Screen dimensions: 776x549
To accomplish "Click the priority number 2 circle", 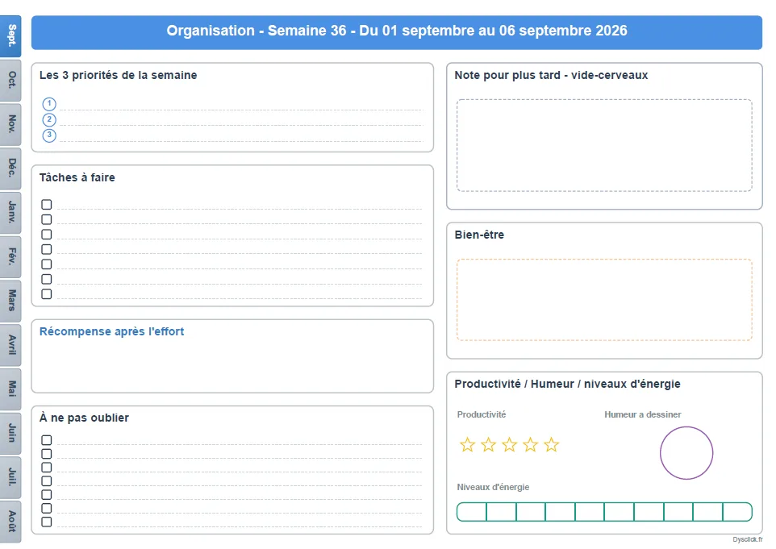I will click(x=49, y=119).
